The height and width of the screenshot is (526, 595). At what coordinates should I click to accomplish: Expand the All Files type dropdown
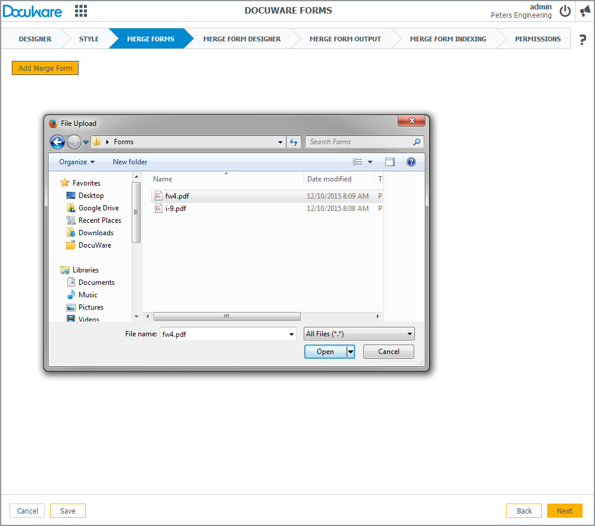point(359,334)
